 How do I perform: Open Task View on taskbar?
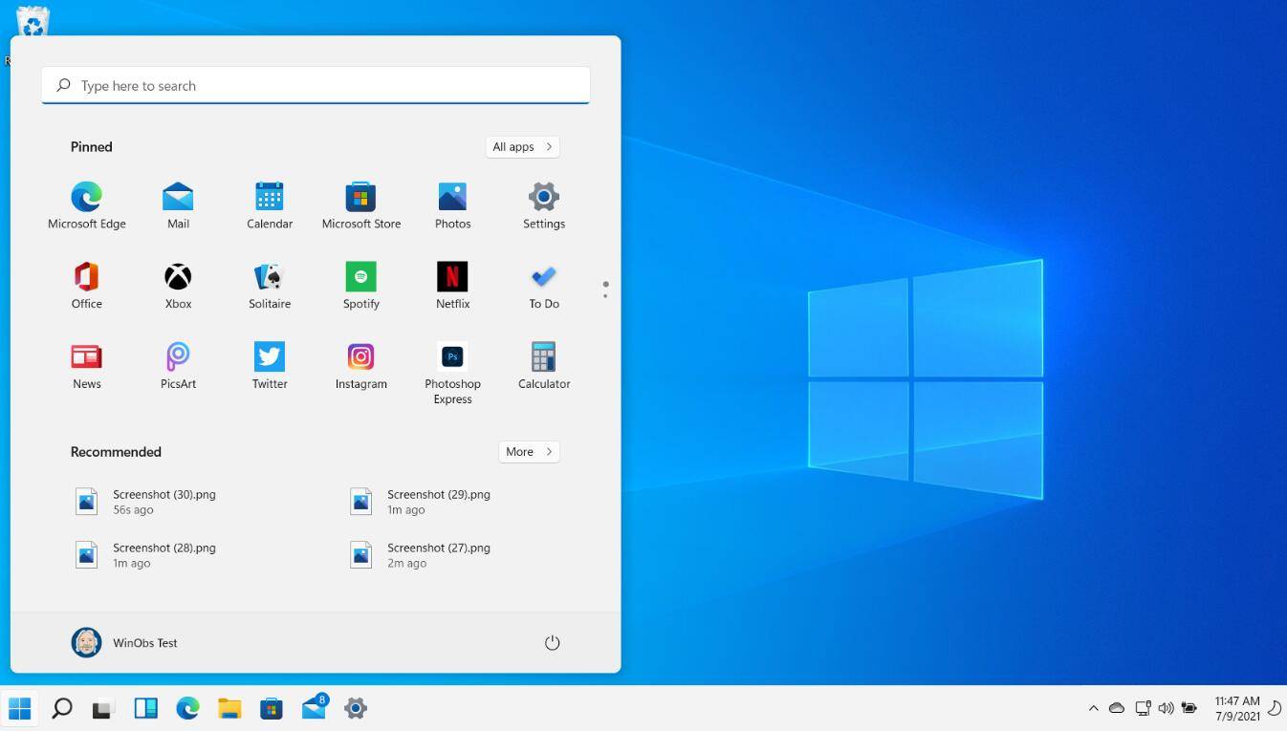tap(103, 708)
